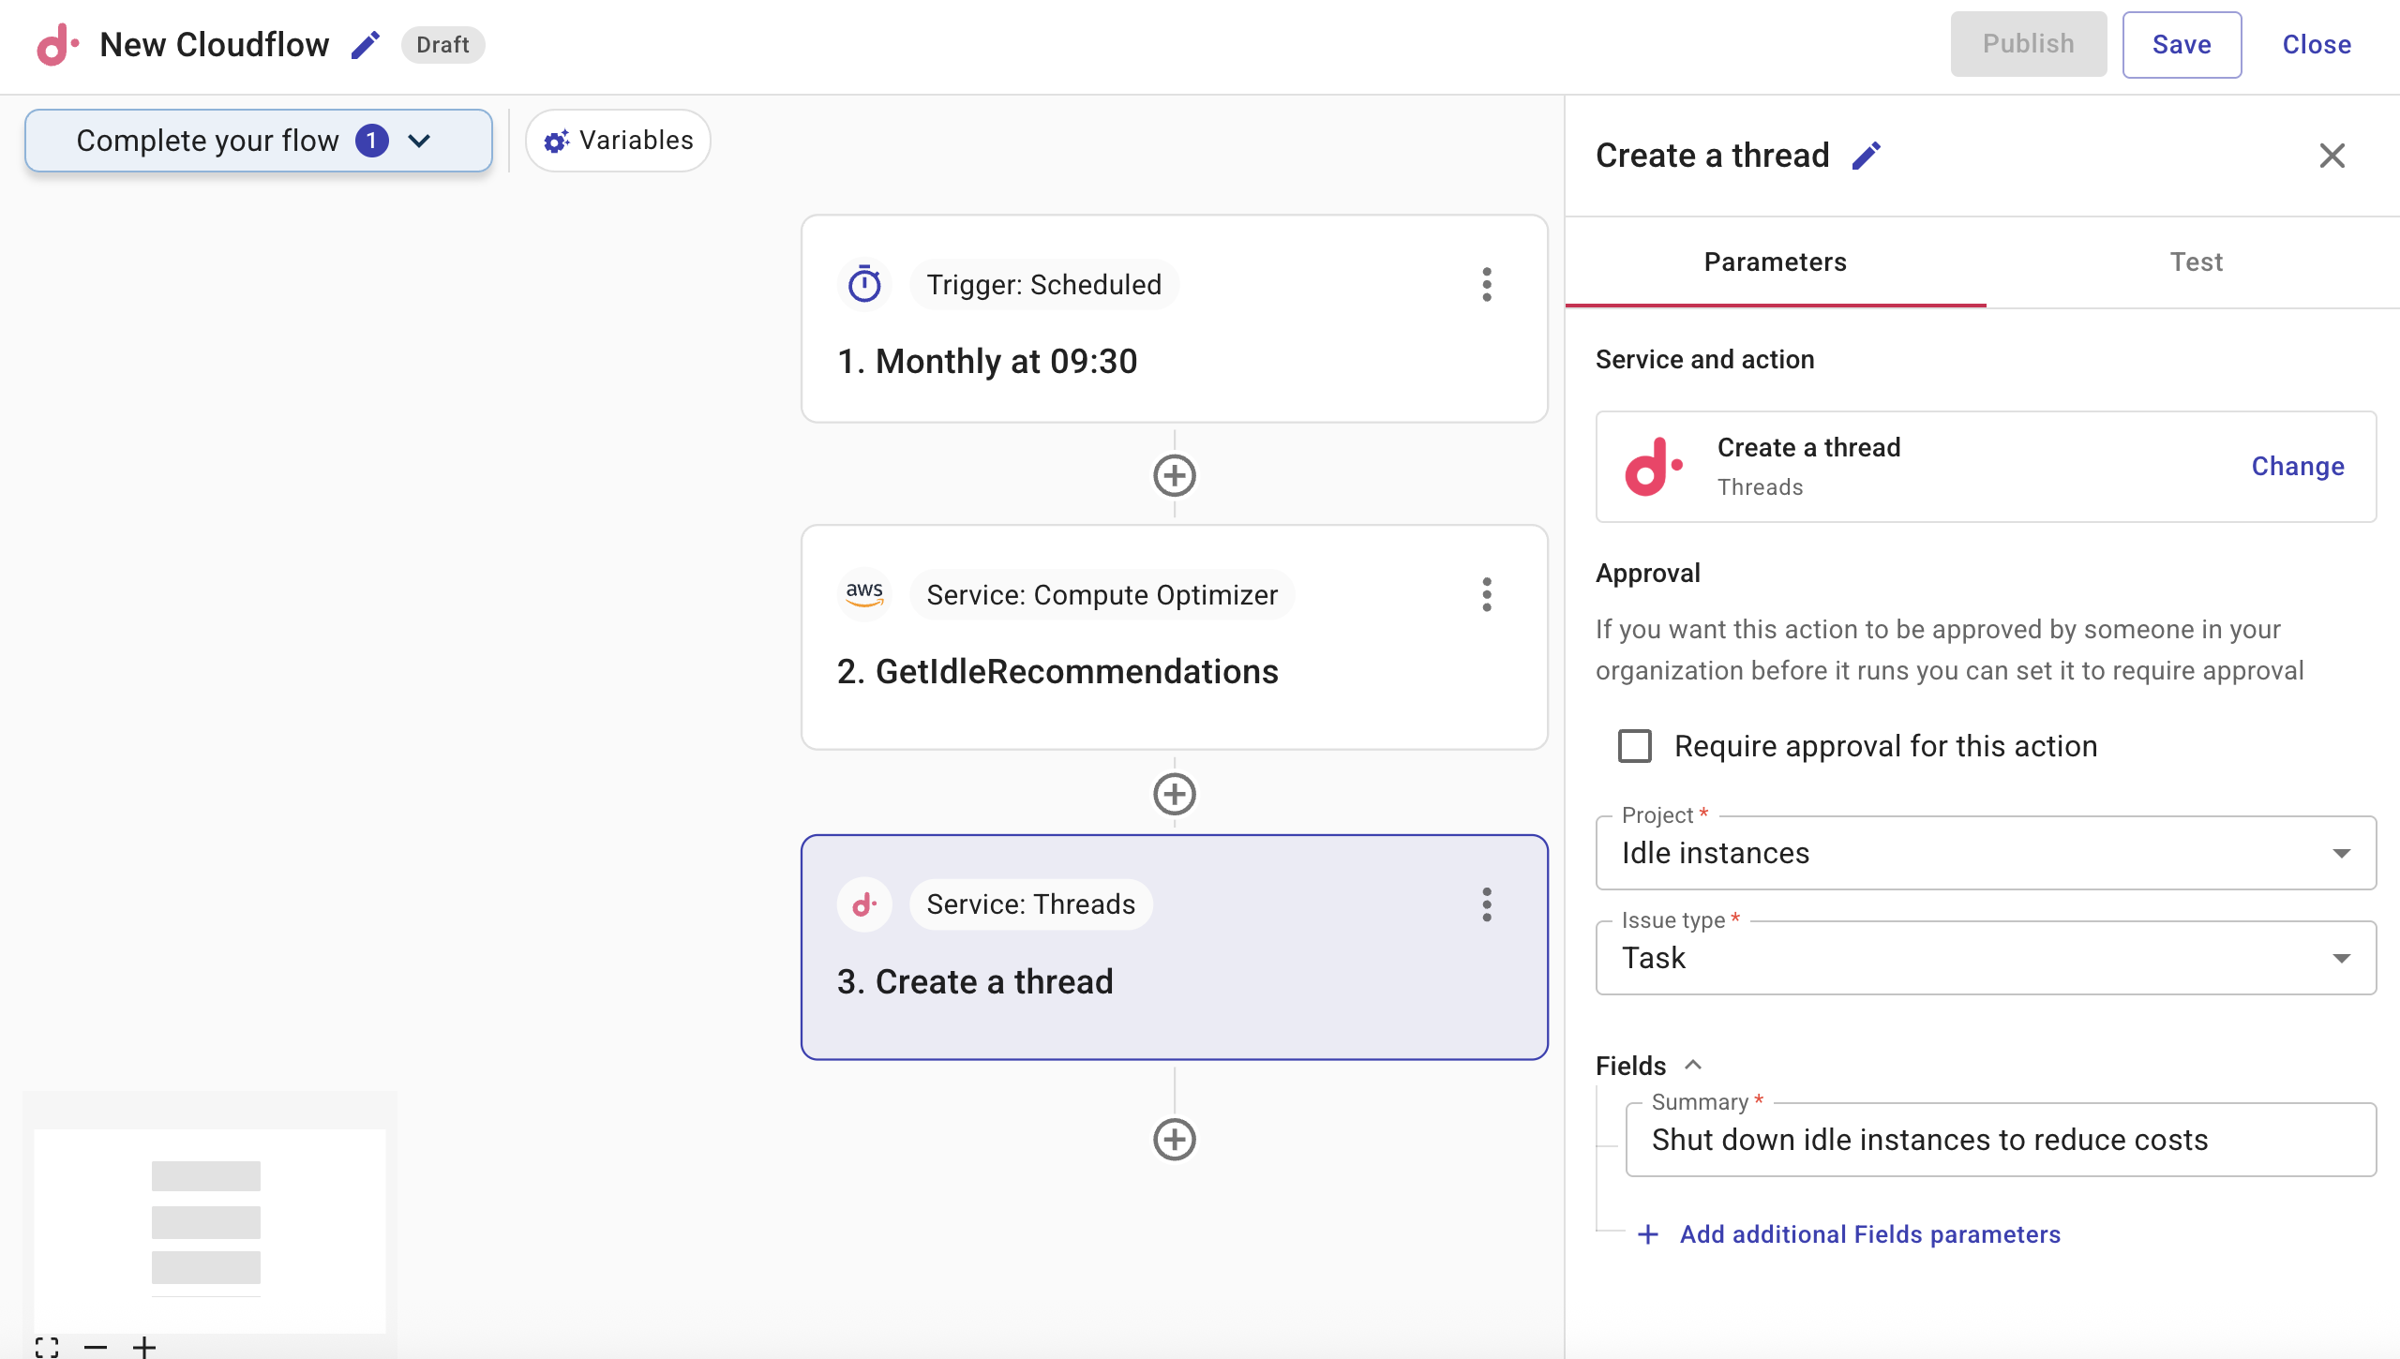This screenshot has width=2400, height=1359.
Task: Click the Save button
Action: tap(2181, 45)
